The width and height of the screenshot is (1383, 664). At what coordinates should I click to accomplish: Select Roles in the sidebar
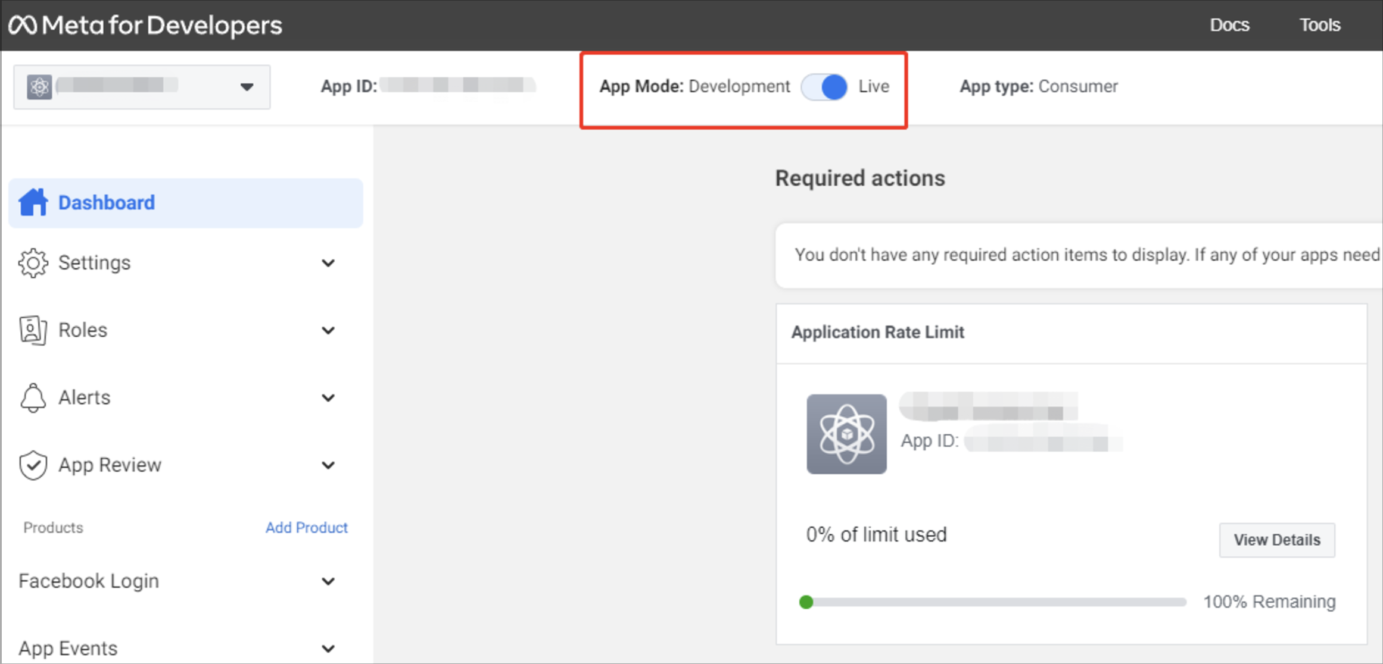coord(186,330)
